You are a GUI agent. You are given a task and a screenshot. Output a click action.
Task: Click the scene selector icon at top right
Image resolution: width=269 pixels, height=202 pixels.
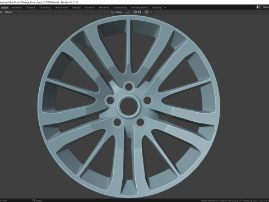(259, 7)
